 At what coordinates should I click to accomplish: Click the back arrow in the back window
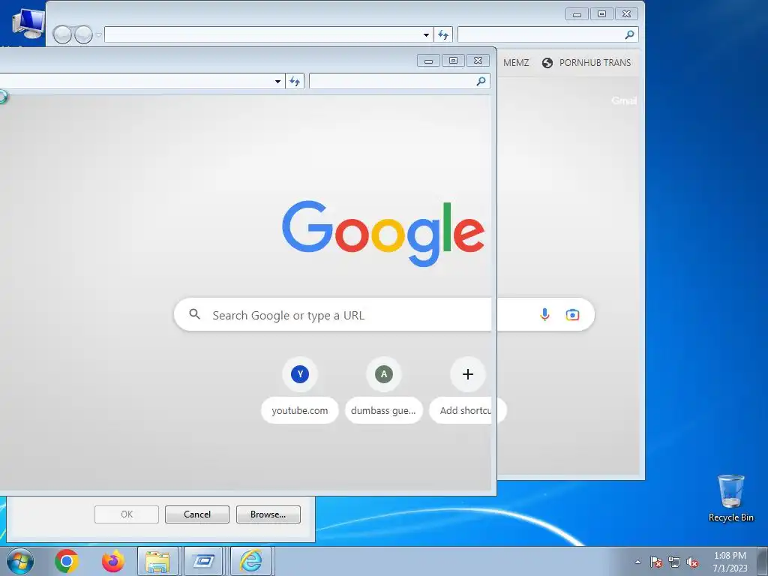(62, 34)
